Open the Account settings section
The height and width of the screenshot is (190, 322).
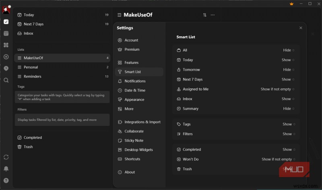point(139,40)
